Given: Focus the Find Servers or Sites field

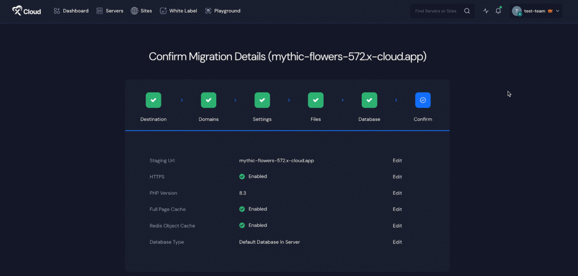Looking at the screenshot, I should coord(436,11).
